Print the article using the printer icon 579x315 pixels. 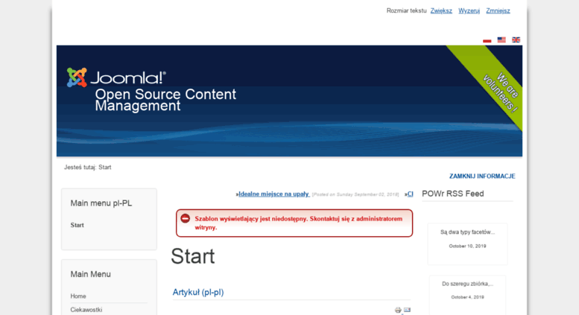(x=398, y=310)
